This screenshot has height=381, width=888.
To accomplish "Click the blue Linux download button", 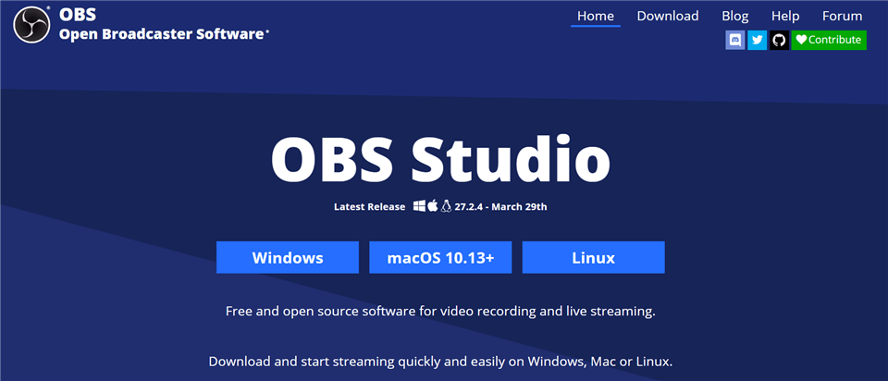I will pyautogui.click(x=594, y=258).
